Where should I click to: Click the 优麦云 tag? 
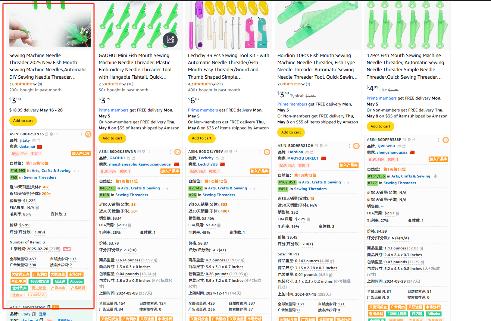point(17,295)
